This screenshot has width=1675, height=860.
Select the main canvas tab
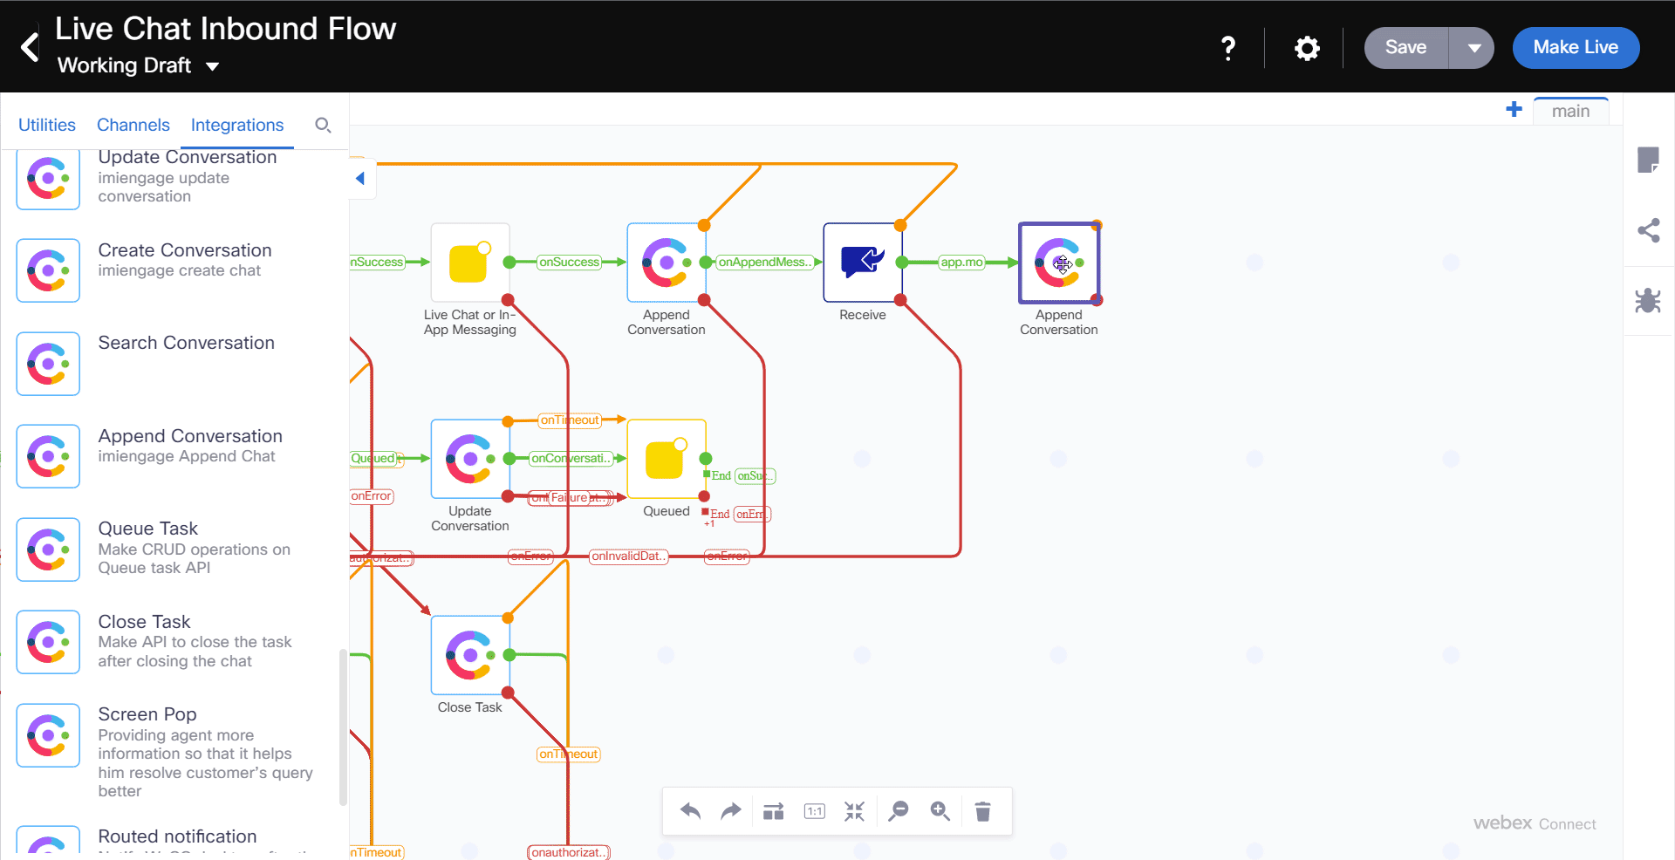coord(1570,111)
